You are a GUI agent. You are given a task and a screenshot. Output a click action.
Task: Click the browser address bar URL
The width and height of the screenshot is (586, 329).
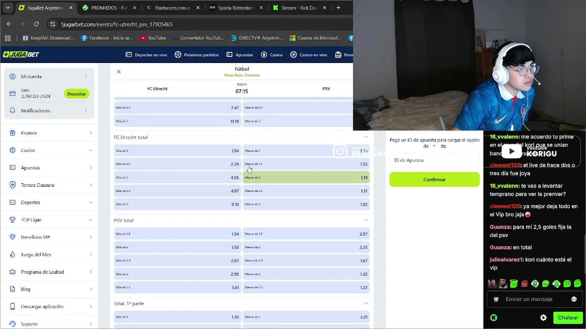point(117,24)
